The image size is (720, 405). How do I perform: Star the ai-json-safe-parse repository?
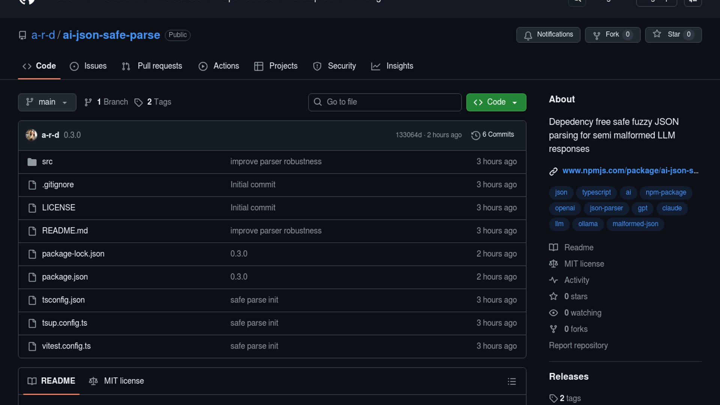click(x=673, y=34)
